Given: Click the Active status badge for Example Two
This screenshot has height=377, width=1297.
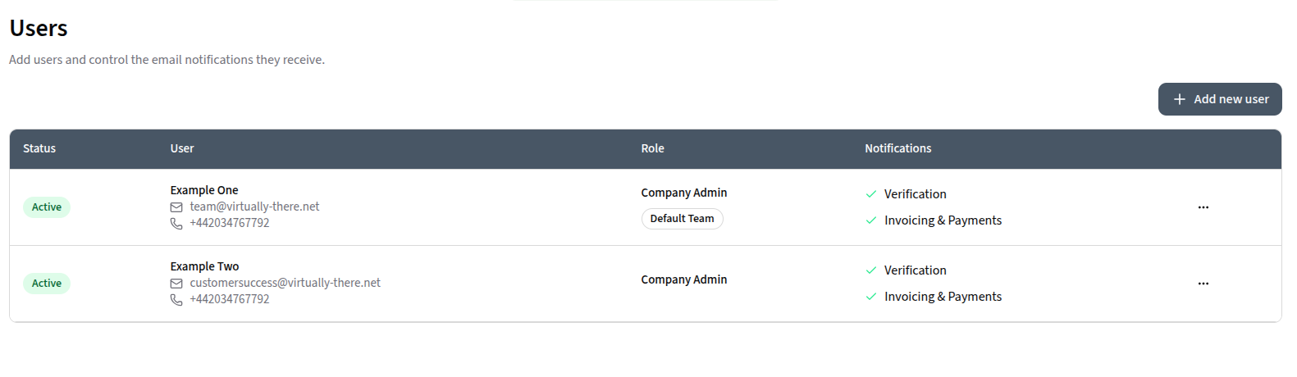Looking at the screenshot, I should click(47, 284).
